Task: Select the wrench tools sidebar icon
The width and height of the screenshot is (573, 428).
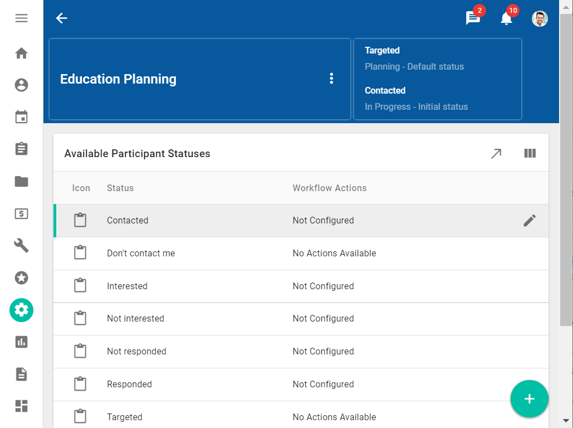Action: (21, 245)
